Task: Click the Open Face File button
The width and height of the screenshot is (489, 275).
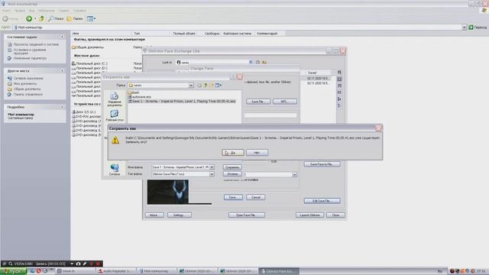Action: [246, 215]
